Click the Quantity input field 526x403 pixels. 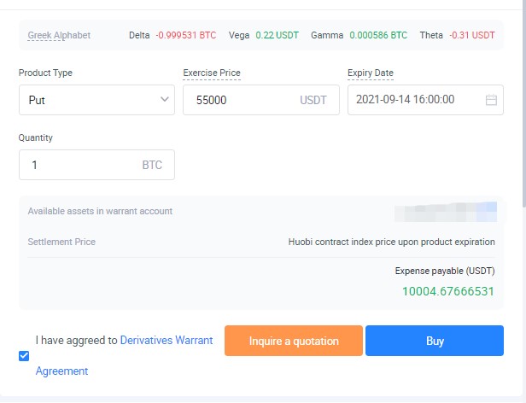[81, 165]
